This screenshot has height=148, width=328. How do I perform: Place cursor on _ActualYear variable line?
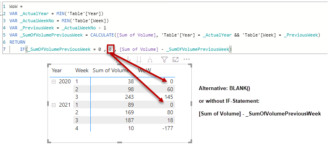coord(57,13)
